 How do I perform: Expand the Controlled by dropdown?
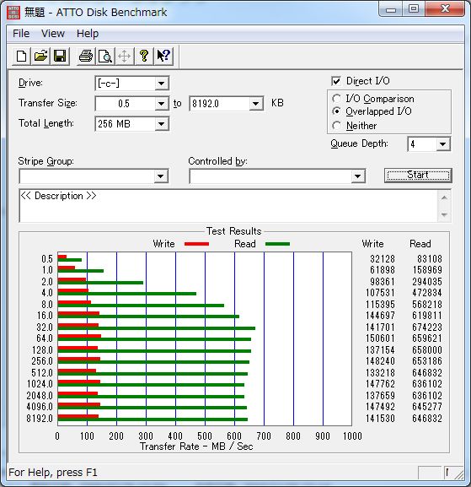point(357,176)
